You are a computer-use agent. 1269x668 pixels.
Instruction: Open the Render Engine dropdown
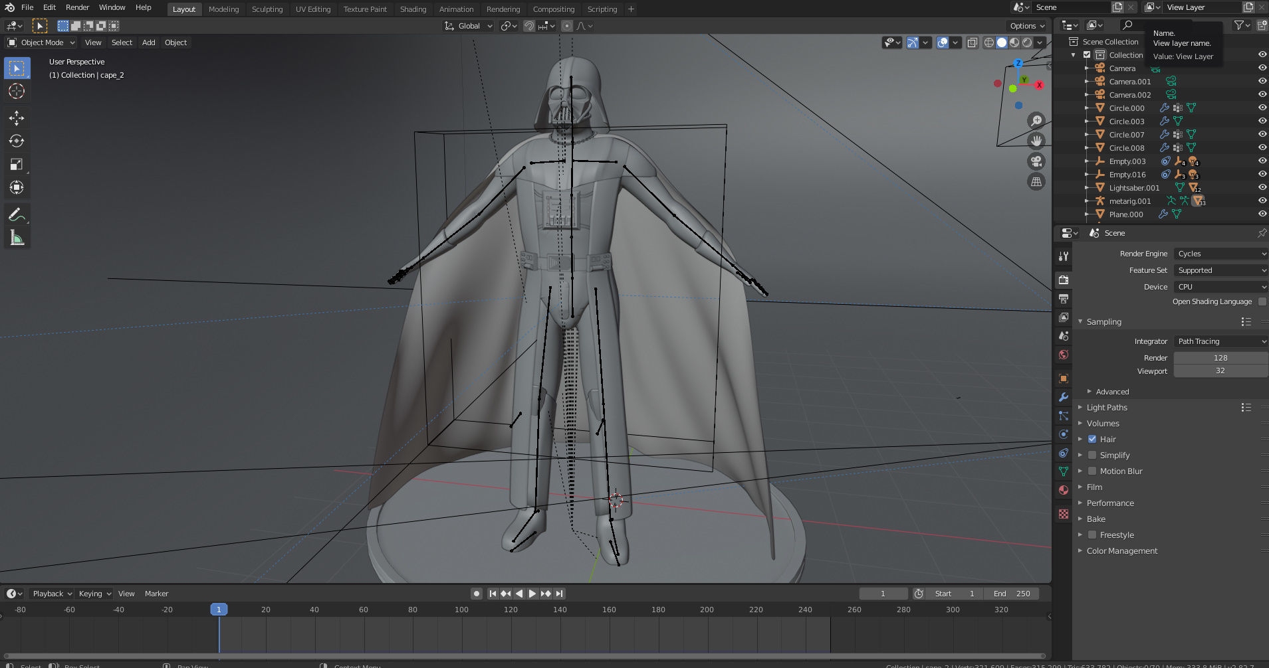[1221, 254]
